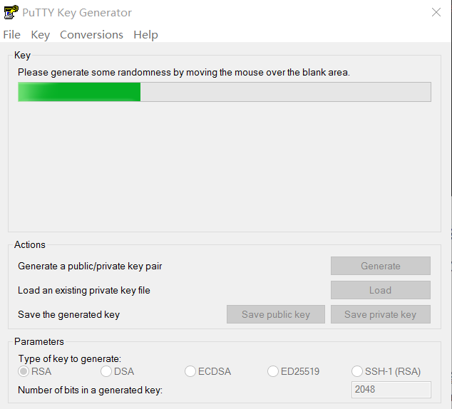Select the DSA key type
Viewport: 452px width, 409px height.
pos(118,371)
